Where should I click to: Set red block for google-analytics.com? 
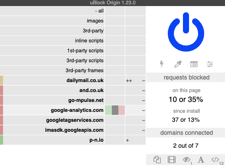(121, 110)
